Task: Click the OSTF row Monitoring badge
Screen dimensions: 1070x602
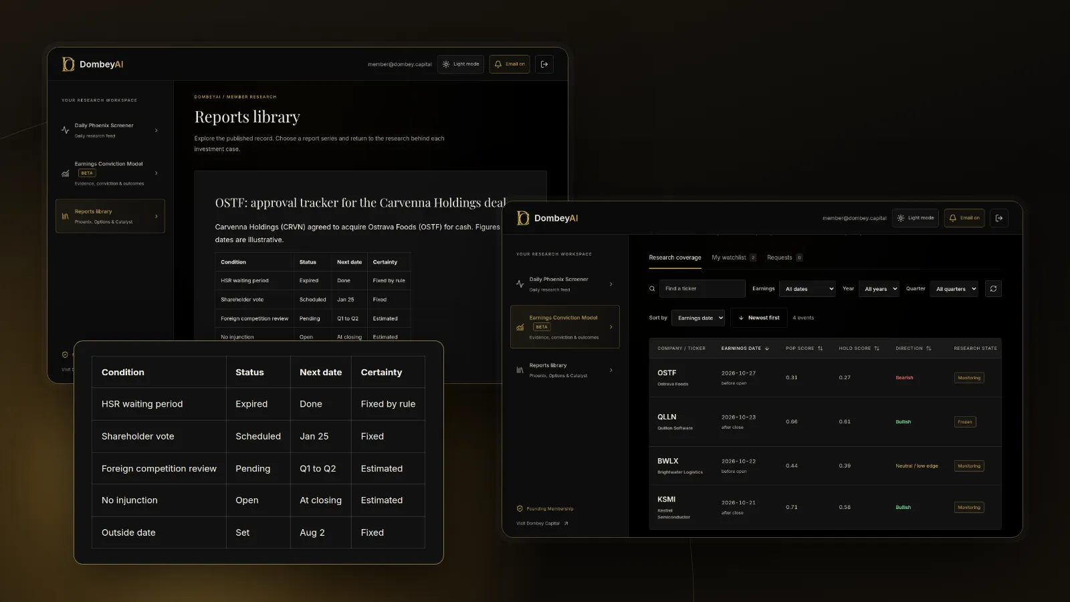Action: pyautogui.click(x=969, y=378)
